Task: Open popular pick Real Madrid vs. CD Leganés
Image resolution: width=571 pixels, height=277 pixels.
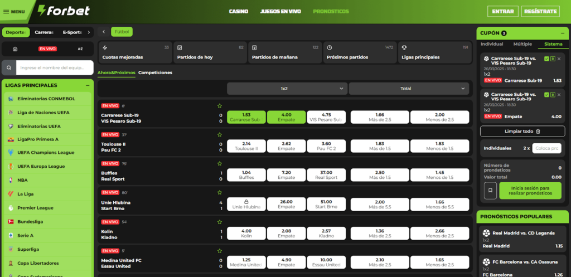Action: tap(522, 239)
